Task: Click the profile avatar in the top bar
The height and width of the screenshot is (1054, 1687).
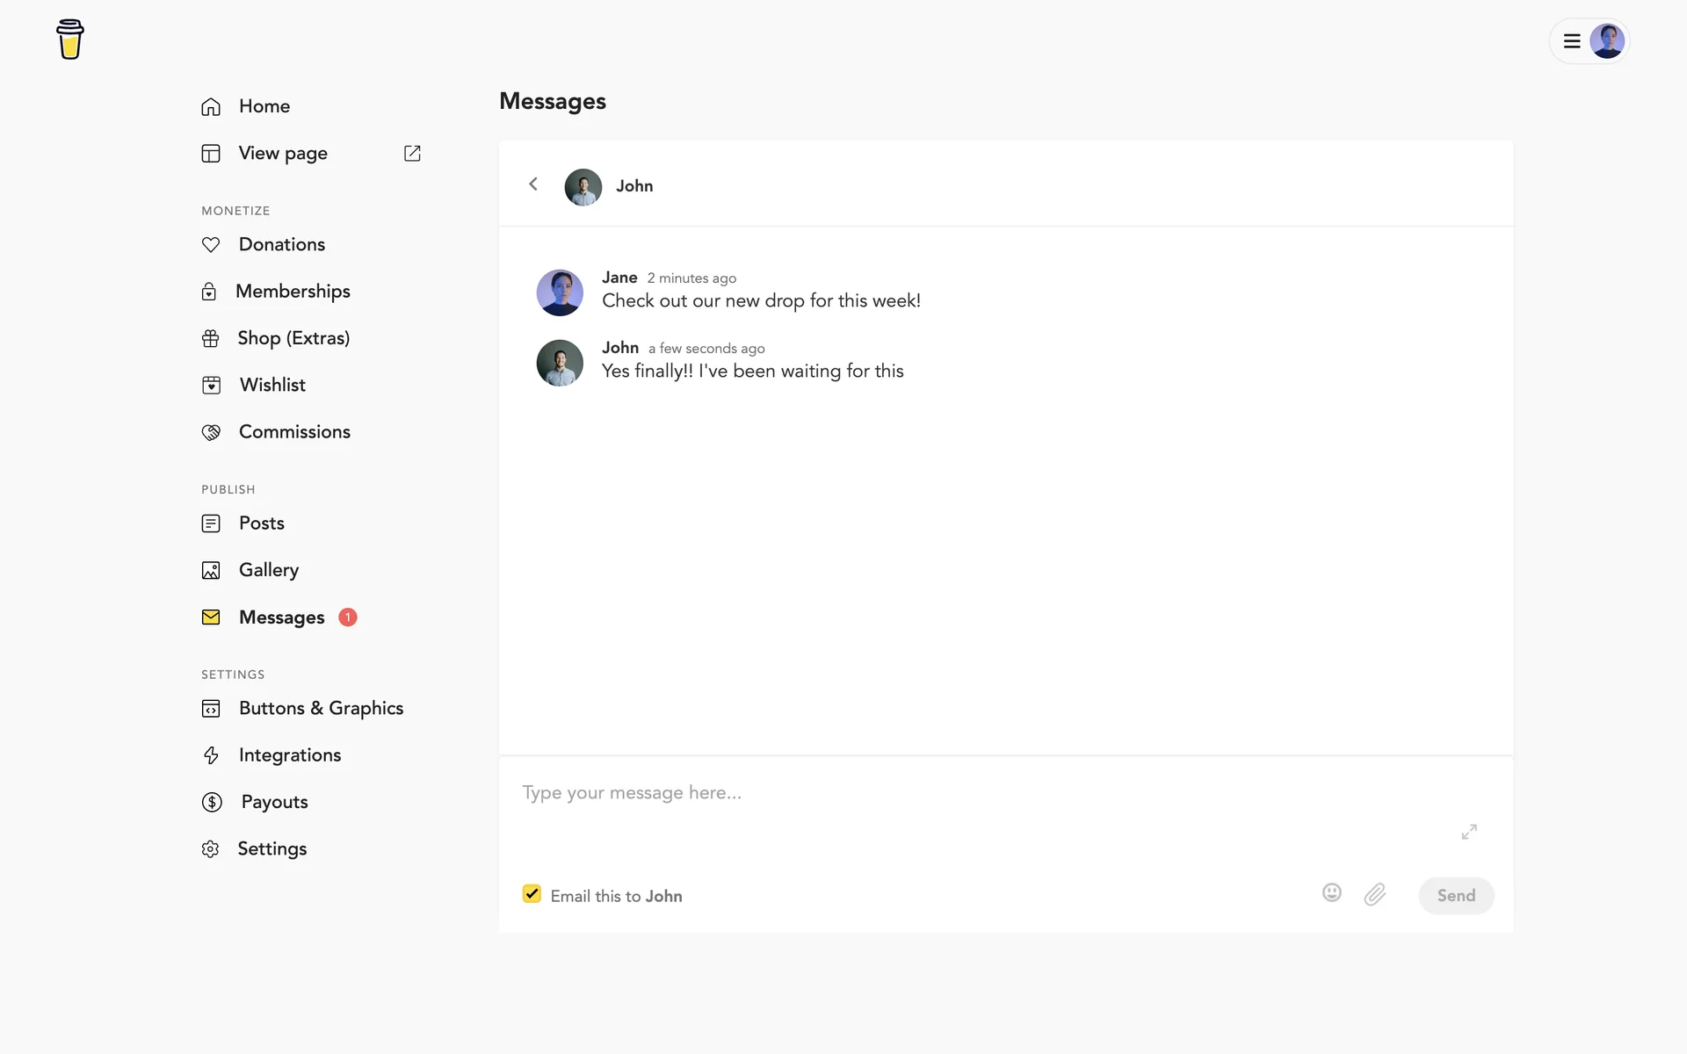Action: [x=1606, y=41]
